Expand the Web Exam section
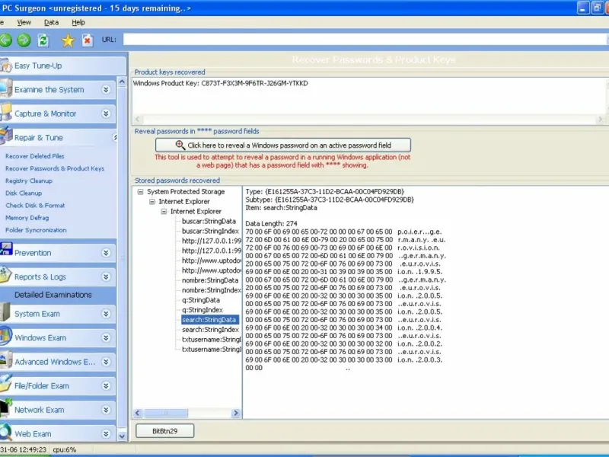 [x=106, y=433]
